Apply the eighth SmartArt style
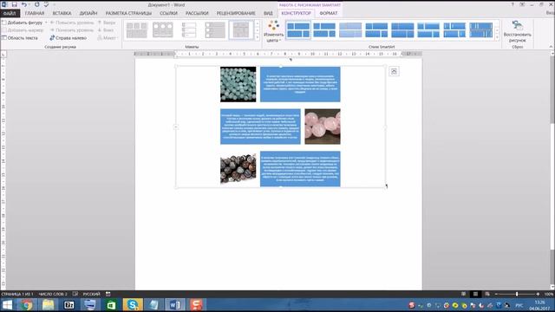Screen dimensions: 555x312 [480, 29]
